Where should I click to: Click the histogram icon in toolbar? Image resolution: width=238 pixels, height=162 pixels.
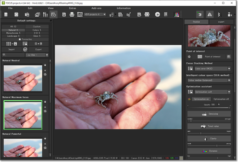[176, 14]
